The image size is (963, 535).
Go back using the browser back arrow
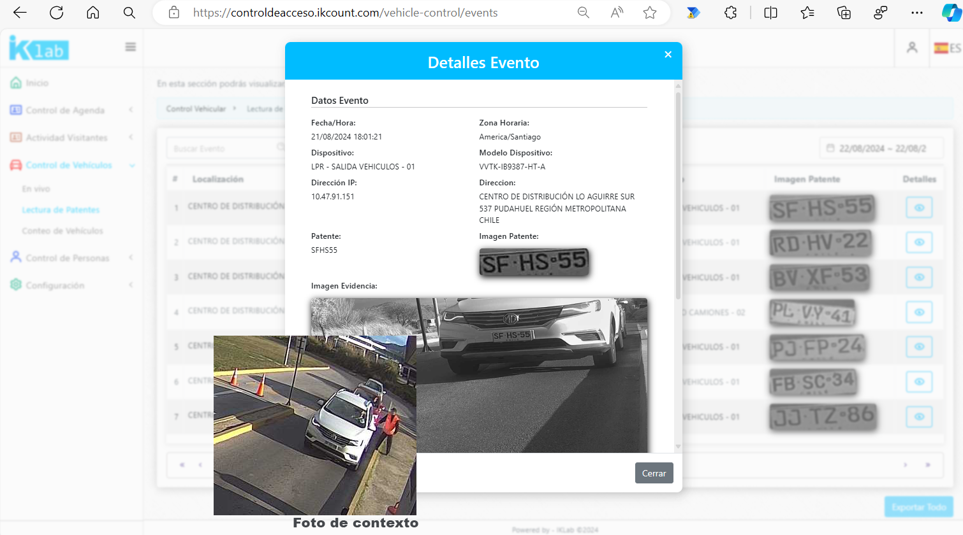tap(20, 13)
